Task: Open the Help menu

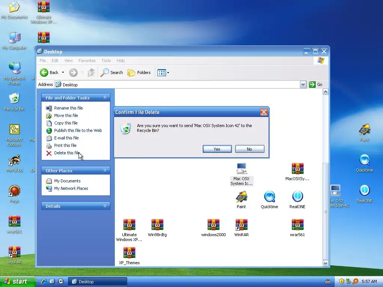Action: point(121,61)
